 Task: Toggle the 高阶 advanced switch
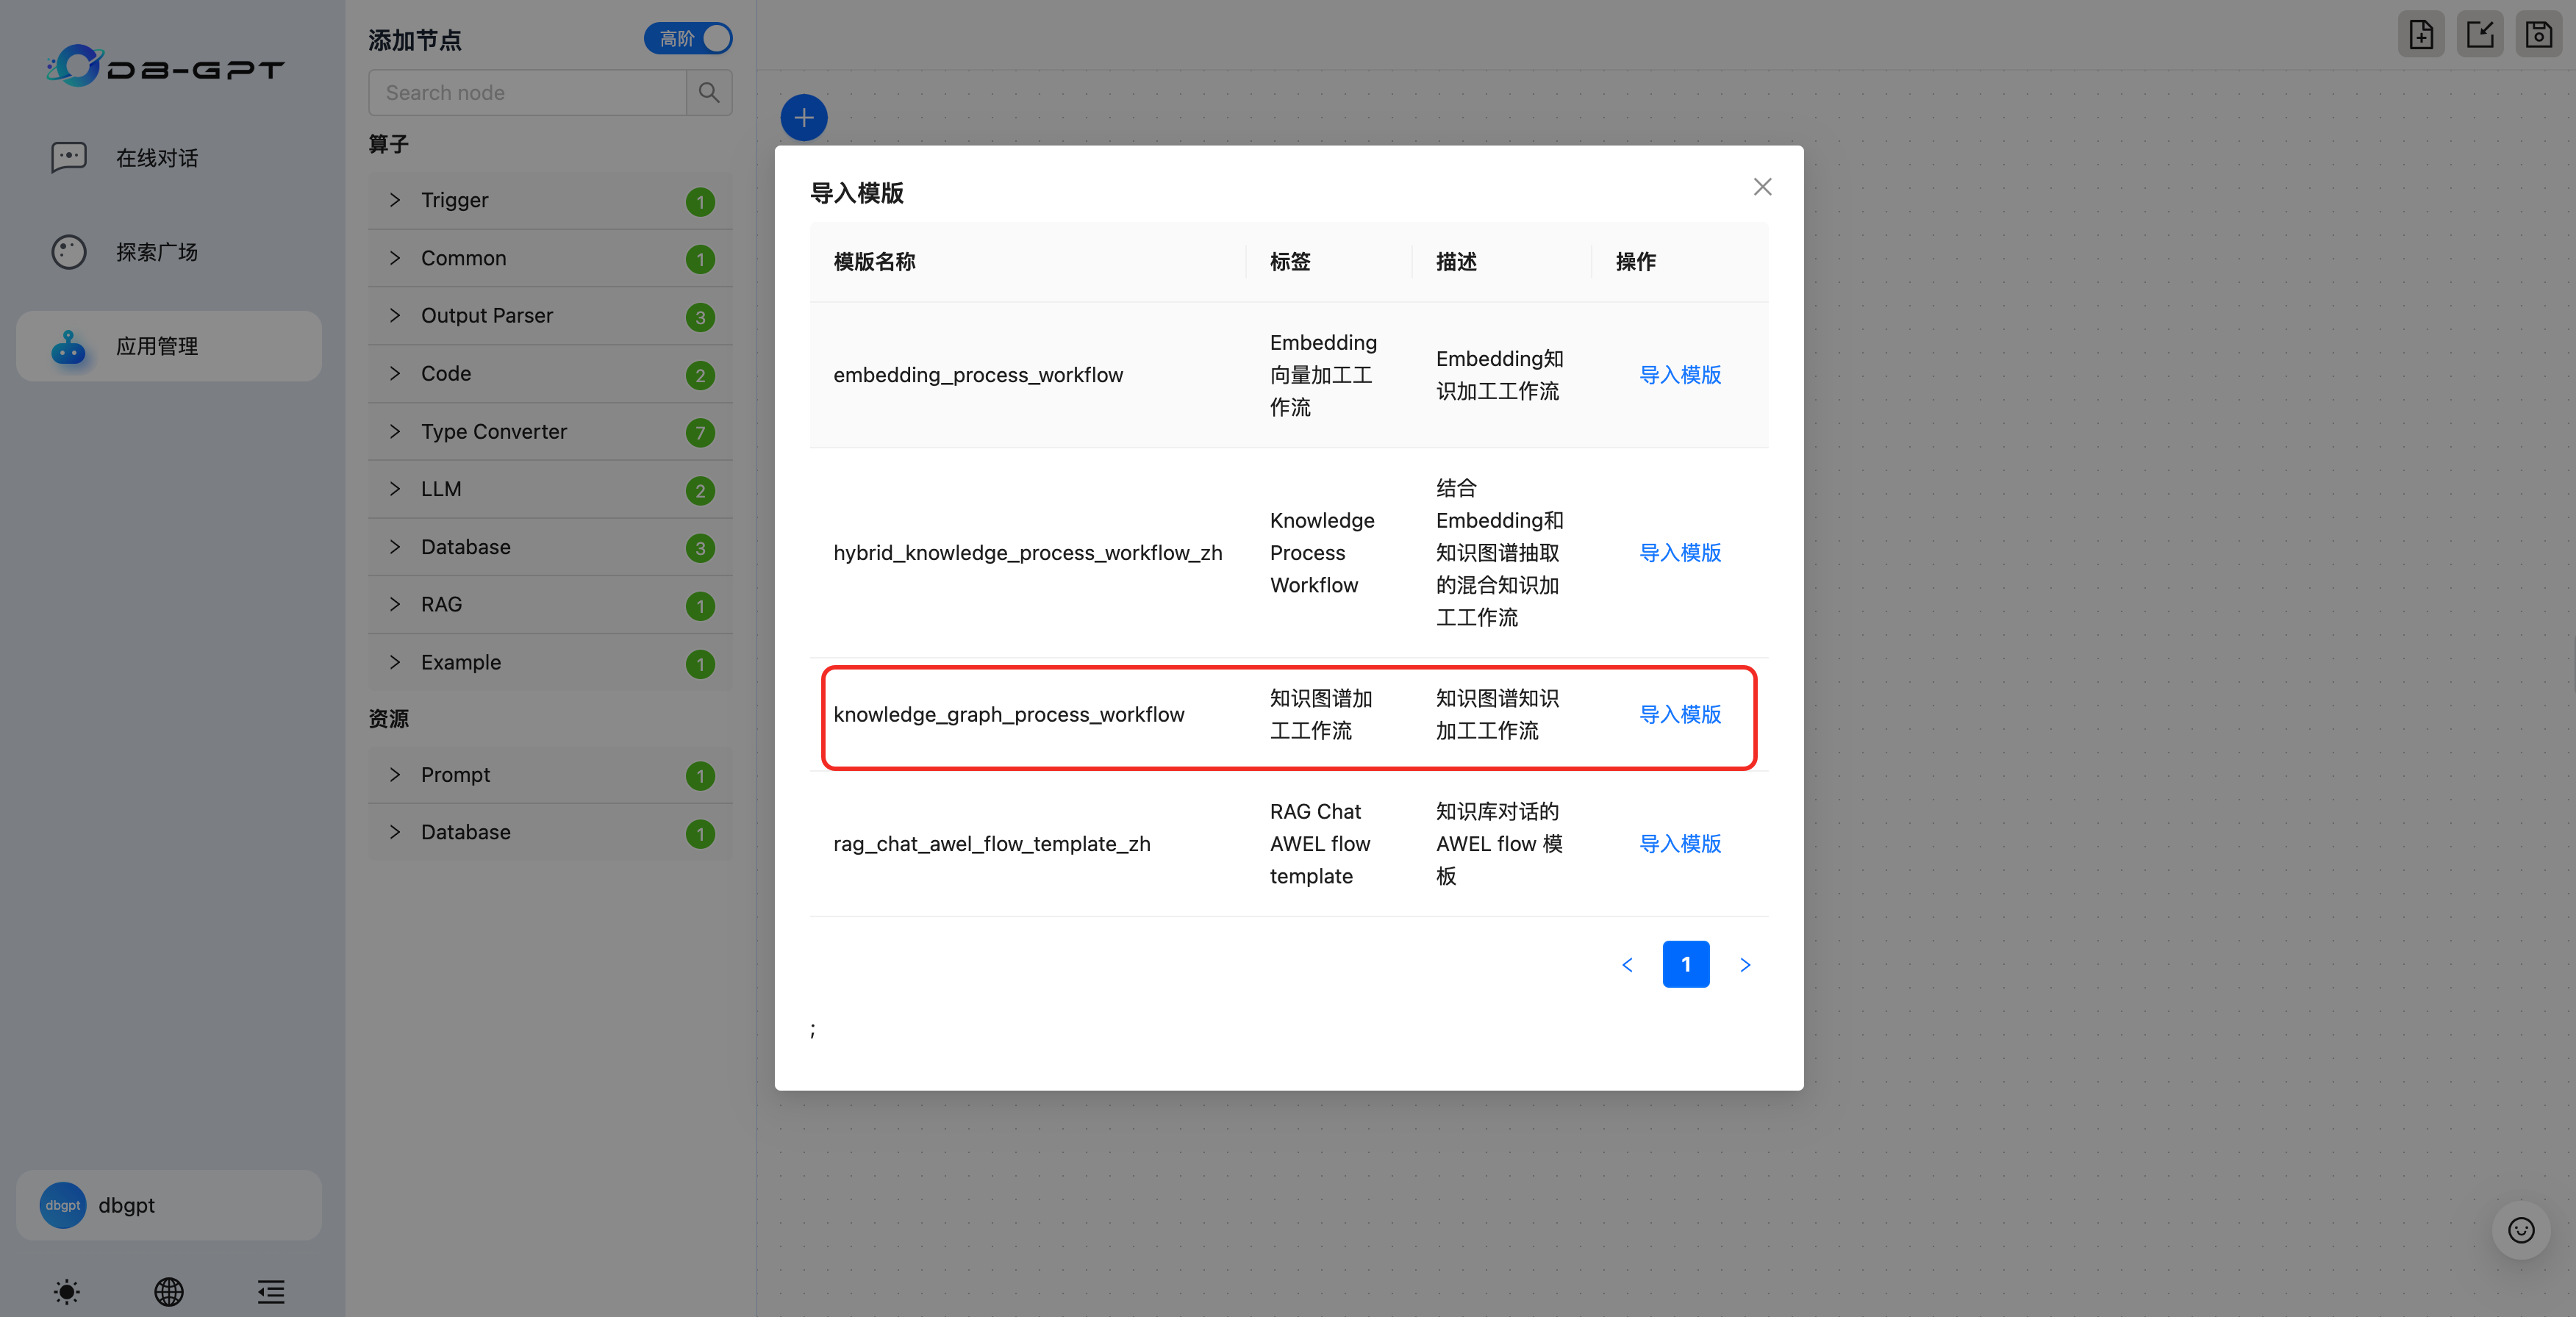click(688, 39)
